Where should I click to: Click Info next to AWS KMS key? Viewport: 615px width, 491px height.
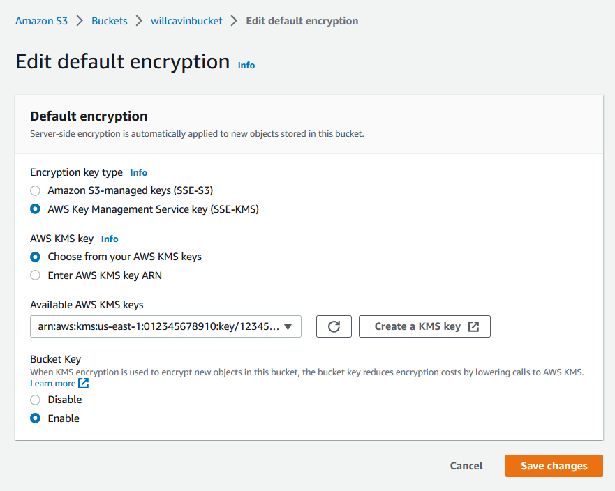click(109, 239)
